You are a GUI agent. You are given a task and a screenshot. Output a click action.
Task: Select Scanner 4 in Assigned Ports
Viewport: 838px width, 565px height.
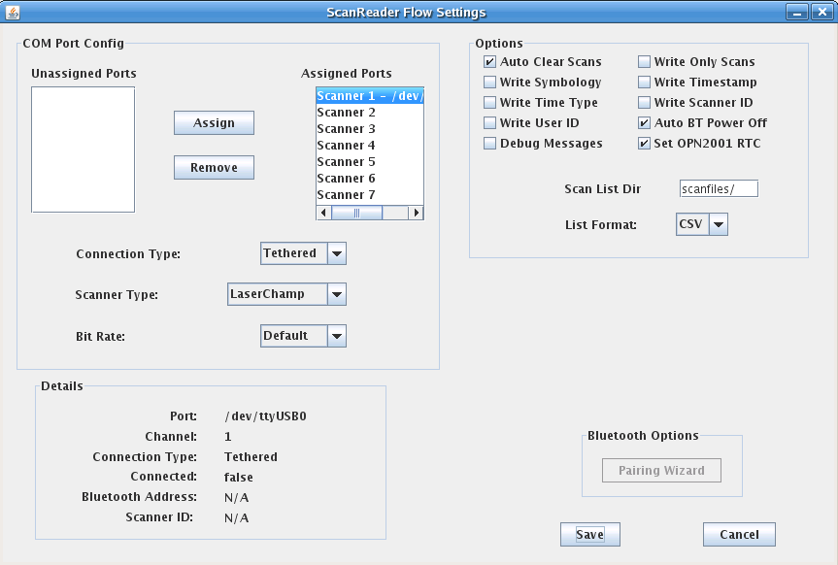coord(346,145)
